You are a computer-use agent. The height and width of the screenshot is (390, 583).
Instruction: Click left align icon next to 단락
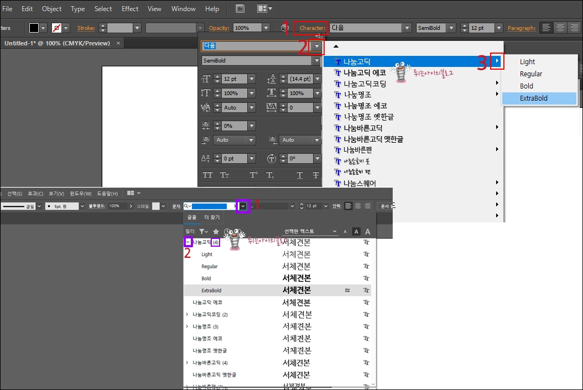pos(348,206)
